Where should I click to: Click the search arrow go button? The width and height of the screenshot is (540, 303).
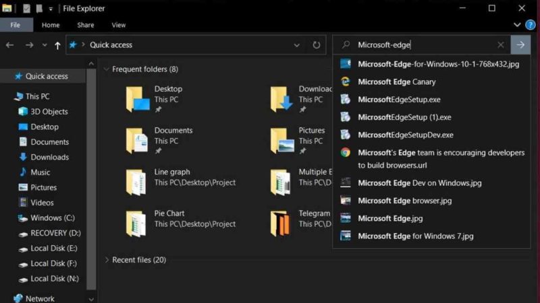tap(520, 45)
